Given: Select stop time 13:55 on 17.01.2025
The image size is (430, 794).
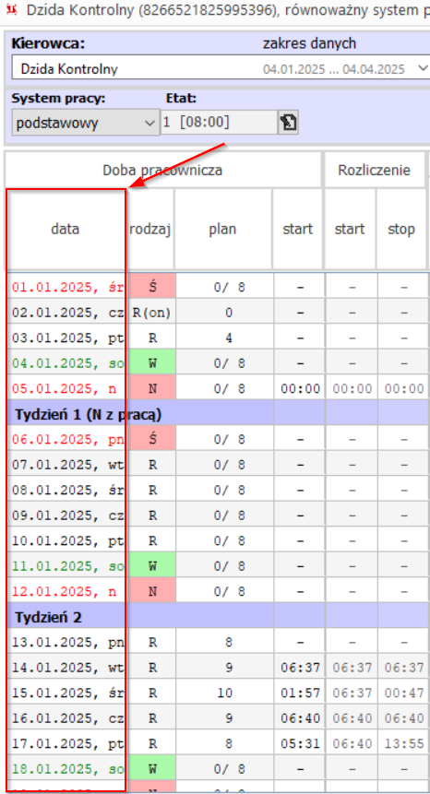Looking at the screenshot, I should tap(403, 743).
